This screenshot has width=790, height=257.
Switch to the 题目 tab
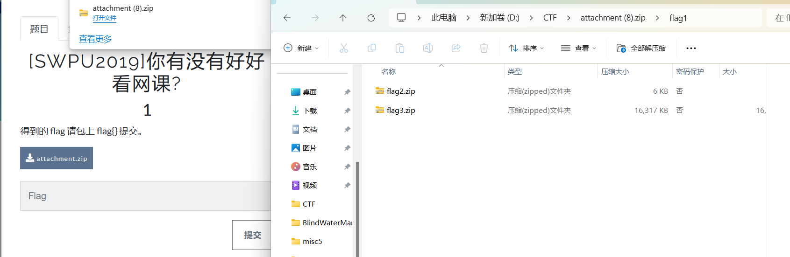point(39,29)
